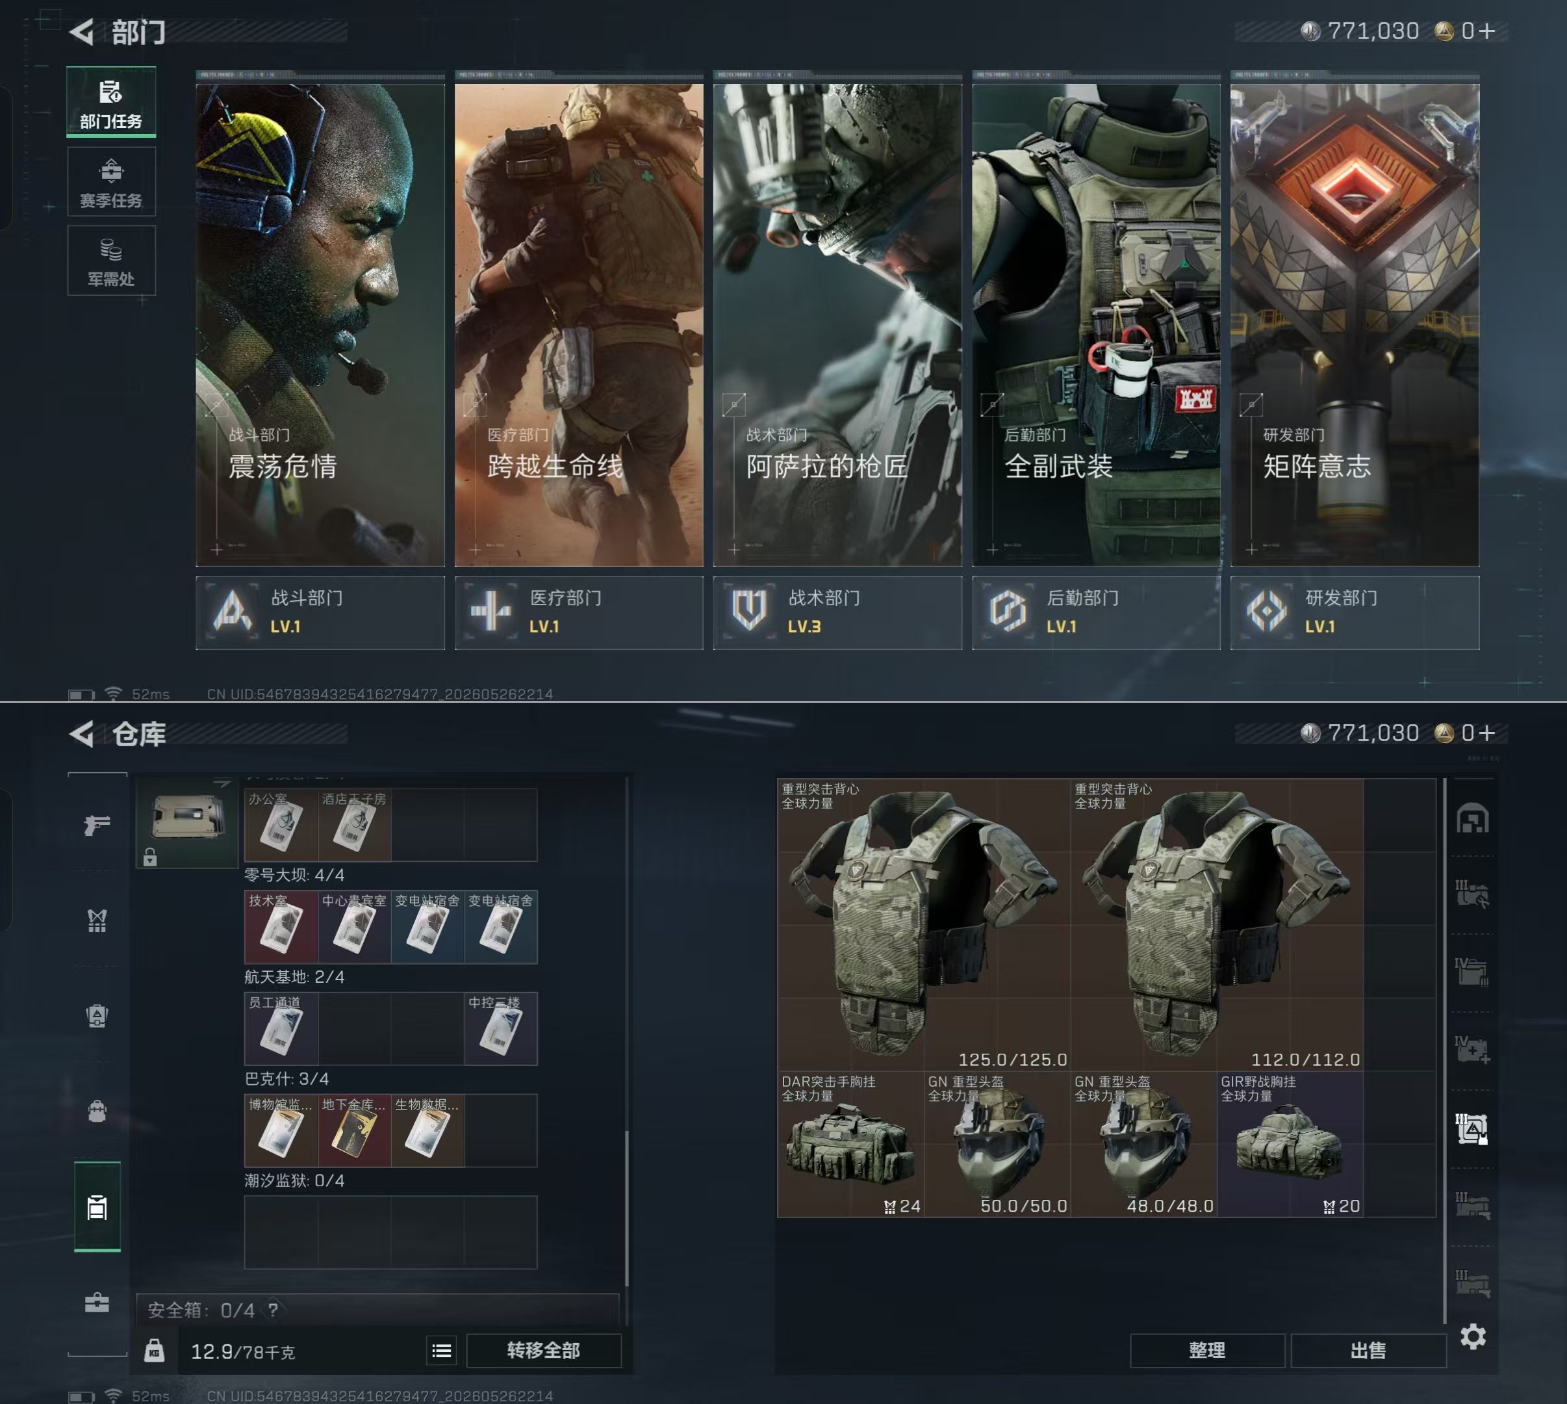The width and height of the screenshot is (1567, 1404).
Task: Select the 中控三楼 key card
Action: [502, 1028]
